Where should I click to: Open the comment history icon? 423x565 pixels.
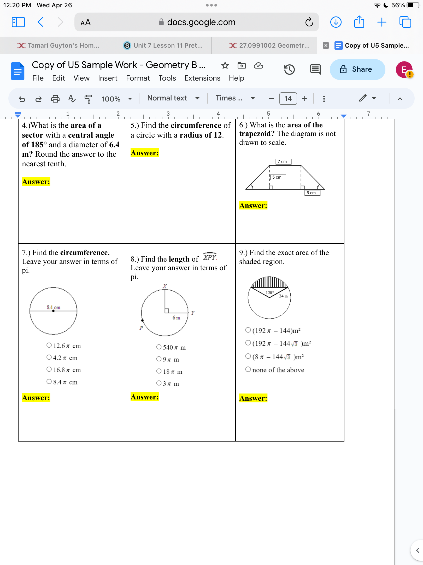[315, 69]
